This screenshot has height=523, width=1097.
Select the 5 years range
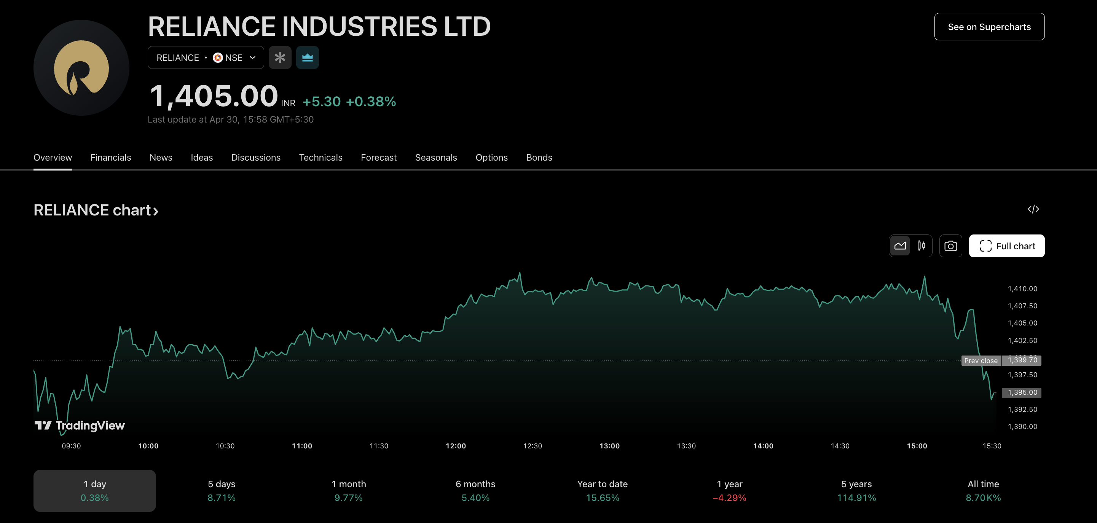[856, 491]
